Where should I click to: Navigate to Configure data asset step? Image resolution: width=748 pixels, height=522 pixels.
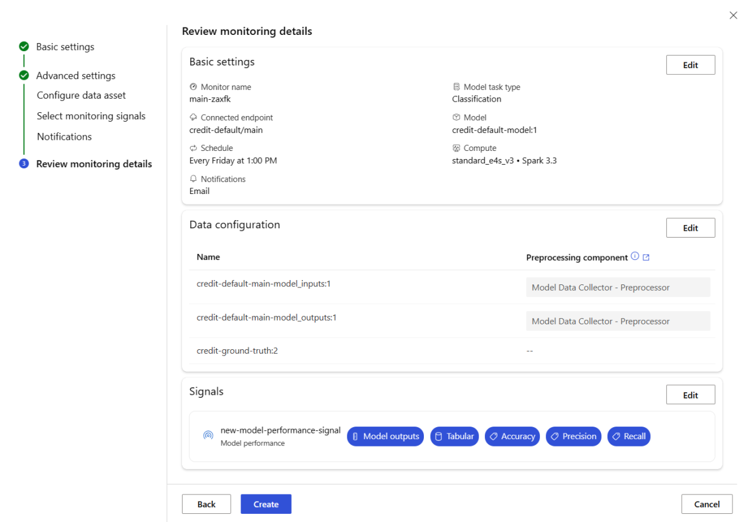coord(81,95)
